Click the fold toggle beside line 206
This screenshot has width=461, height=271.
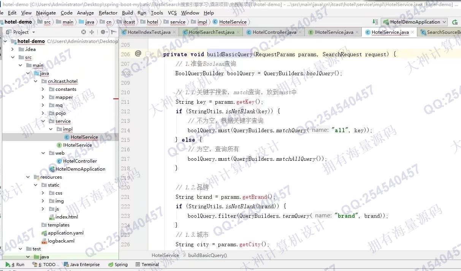tap(149, 54)
